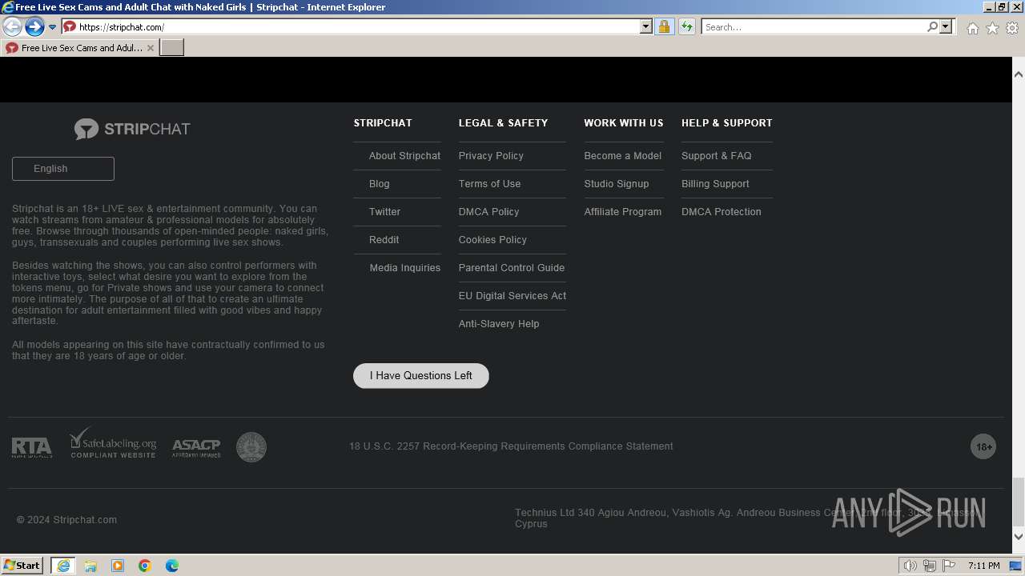Click the search magnifier icon
The width and height of the screenshot is (1025, 576).
point(932,26)
